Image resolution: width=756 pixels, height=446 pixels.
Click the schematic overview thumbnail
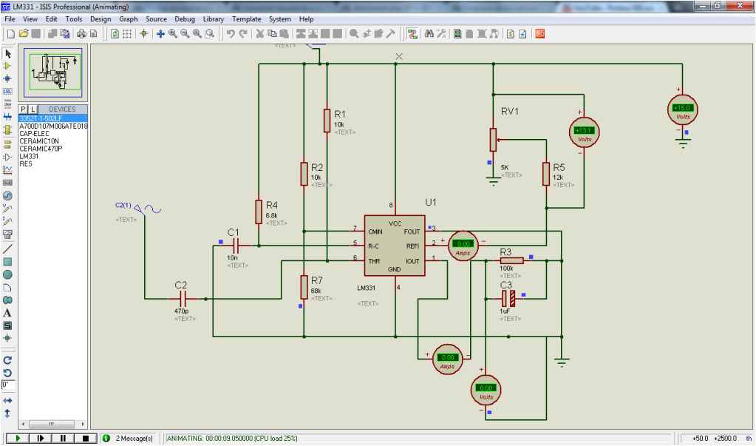tap(53, 72)
